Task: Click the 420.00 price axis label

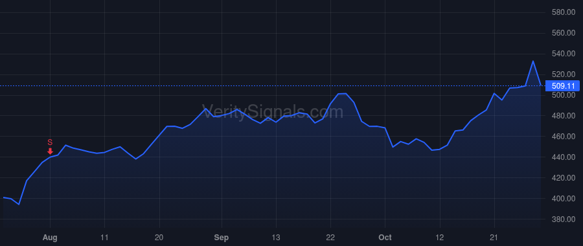Action: coord(564,178)
